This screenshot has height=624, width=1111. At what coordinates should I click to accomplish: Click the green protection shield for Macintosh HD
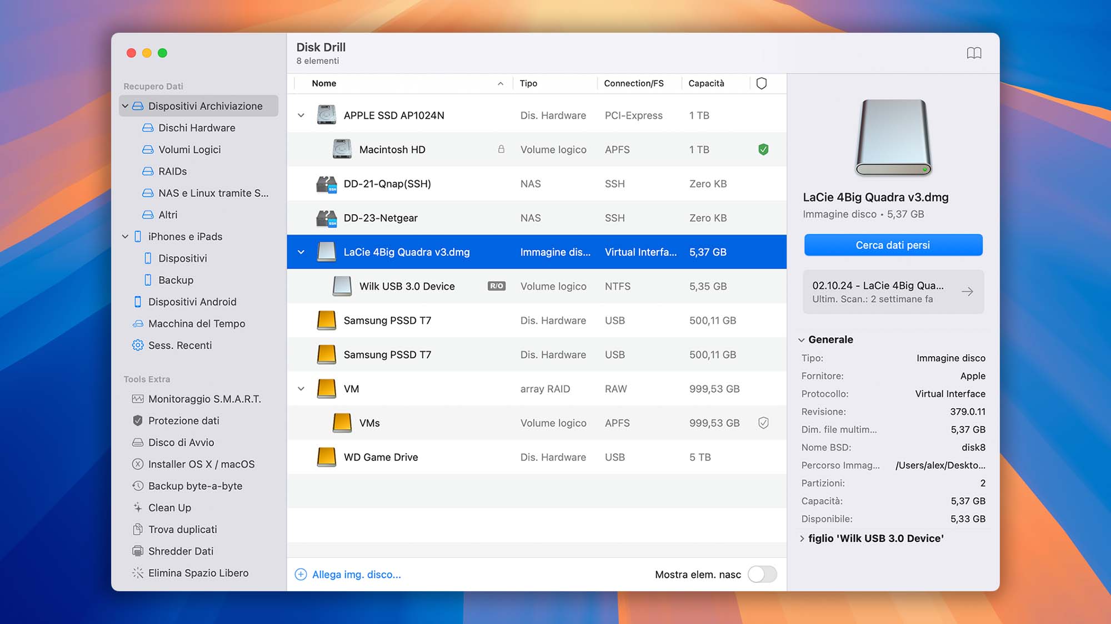pyautogui.click(x=763, y=149)
